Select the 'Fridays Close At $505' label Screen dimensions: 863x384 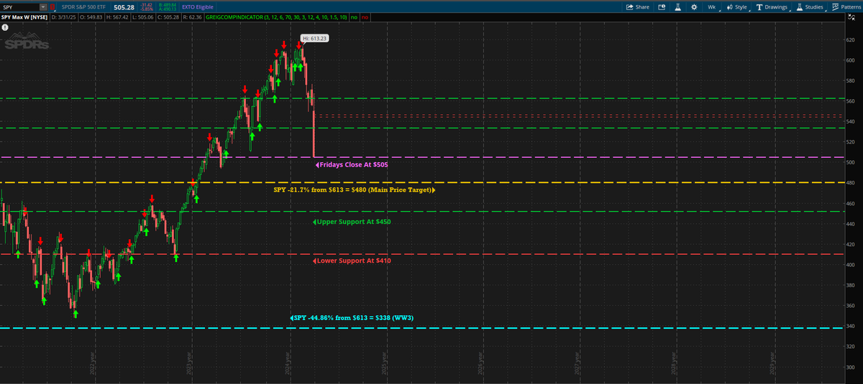(x=353, y=164)
